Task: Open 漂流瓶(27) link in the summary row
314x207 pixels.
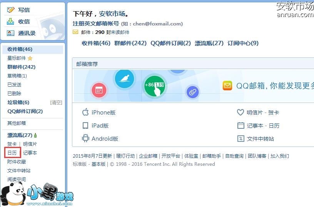Action: pyautogui.click(x=209, y=43)
